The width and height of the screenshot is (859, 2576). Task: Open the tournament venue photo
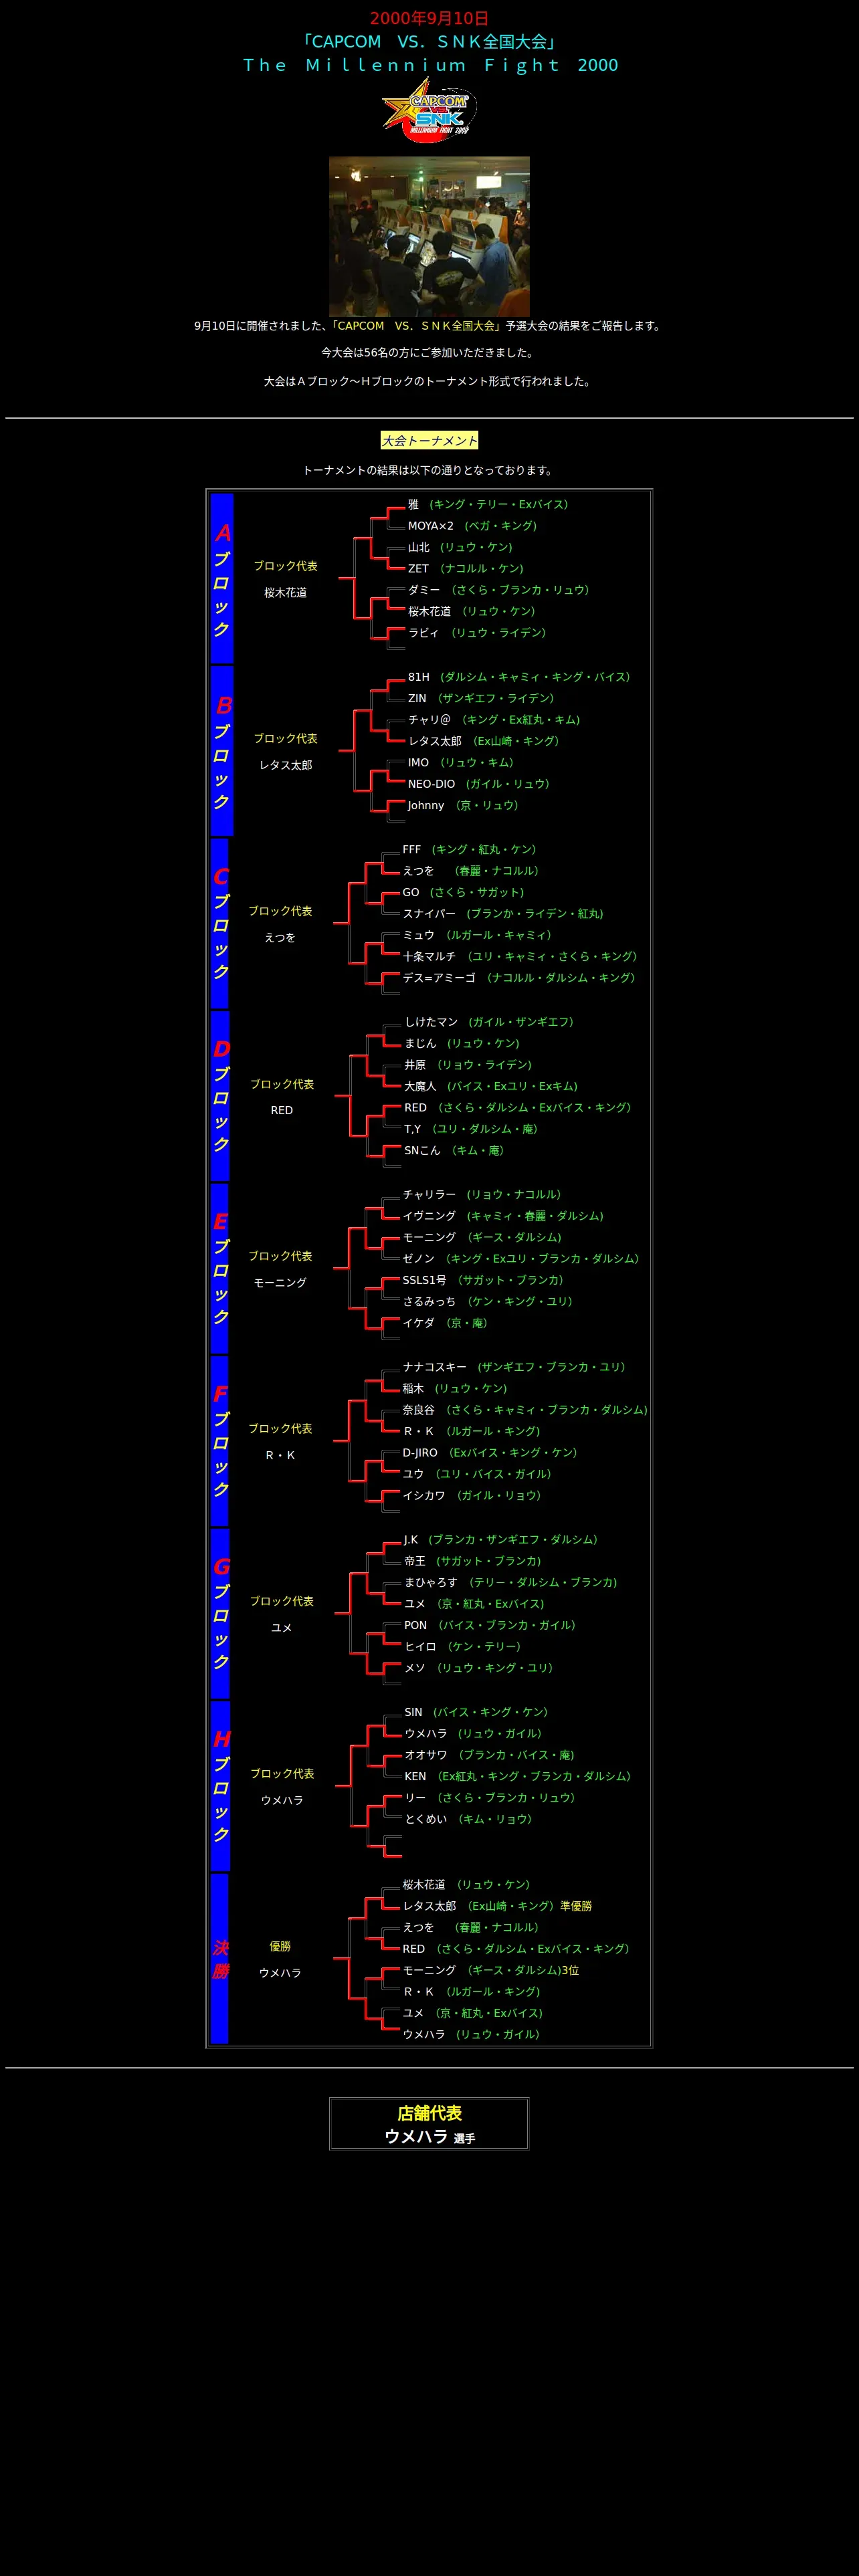coord(429,236)
